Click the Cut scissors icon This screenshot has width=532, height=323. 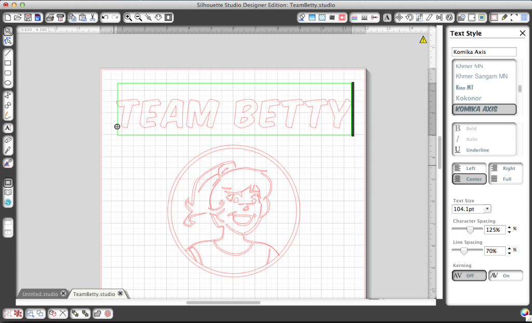(x=92, y=17)
